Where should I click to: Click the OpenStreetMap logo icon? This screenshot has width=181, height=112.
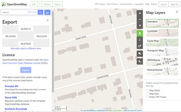pyautogui.click(x=3, y=4)
